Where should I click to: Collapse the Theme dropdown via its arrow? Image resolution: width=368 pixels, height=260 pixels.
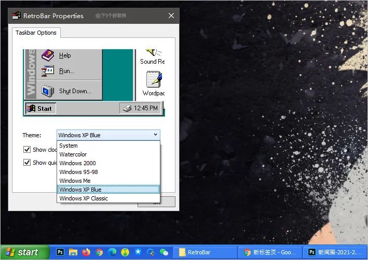[155, 135]
